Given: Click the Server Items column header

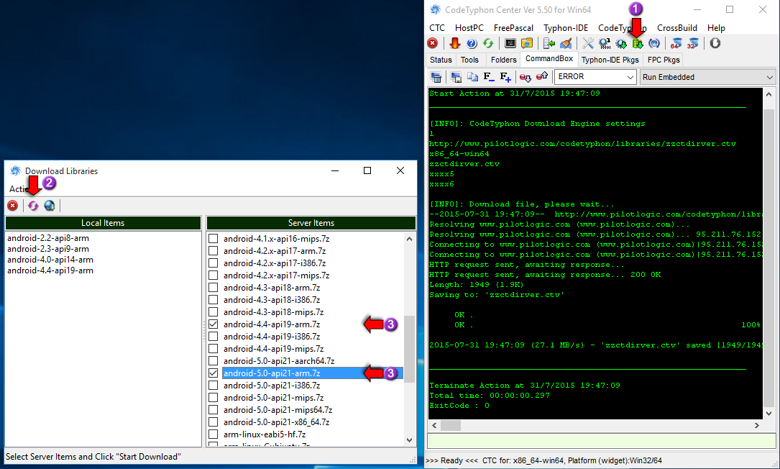Looking at the screenshot, I should point(311,222).
